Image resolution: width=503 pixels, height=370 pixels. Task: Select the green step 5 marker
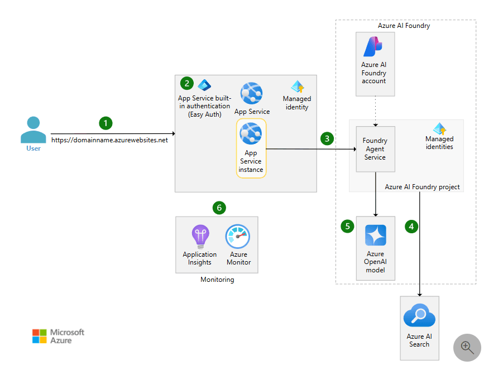click(348, 227)
